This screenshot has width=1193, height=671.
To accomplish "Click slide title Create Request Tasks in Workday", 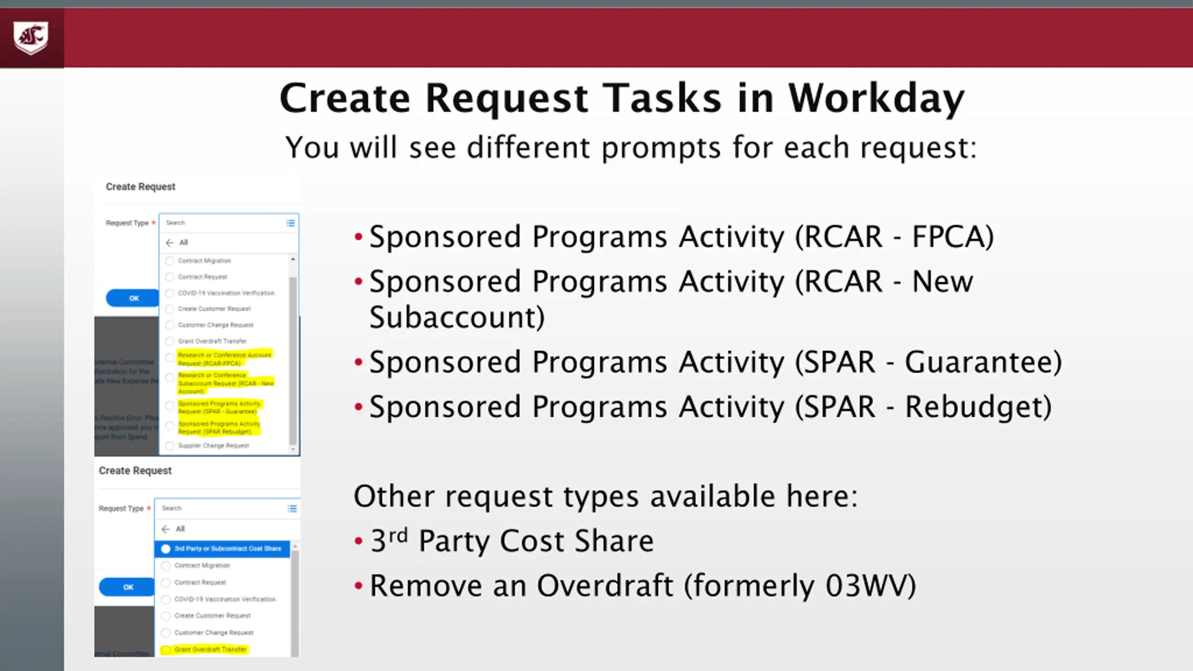I will tap(622, 99).
